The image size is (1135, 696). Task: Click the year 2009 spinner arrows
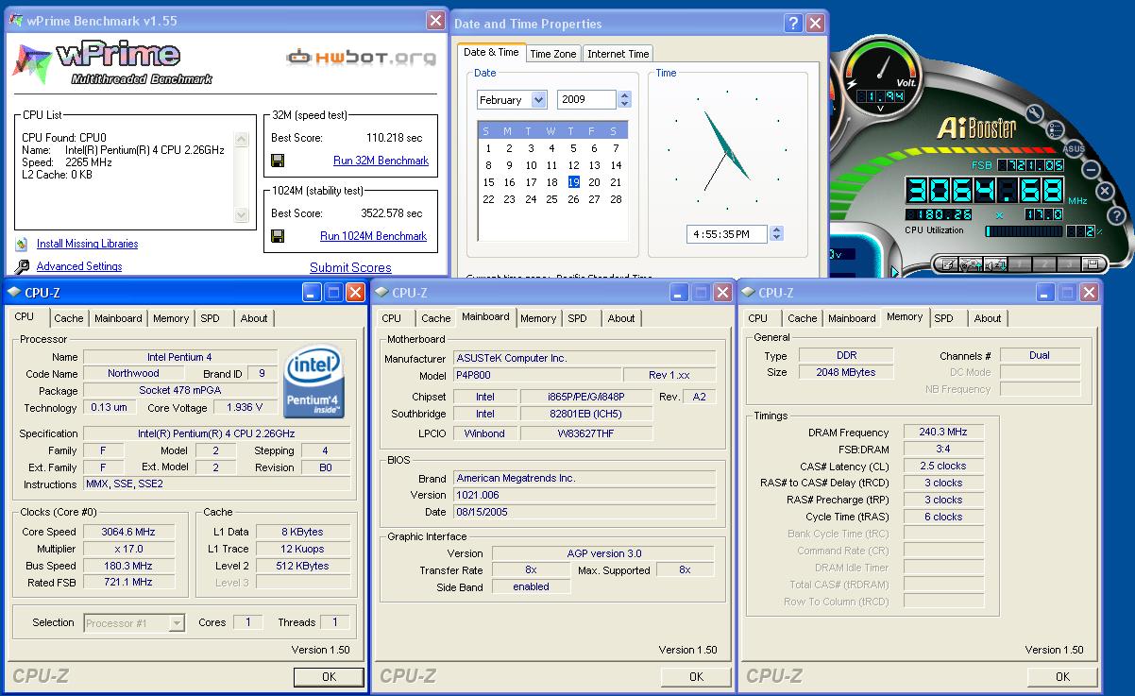[624, 99]
